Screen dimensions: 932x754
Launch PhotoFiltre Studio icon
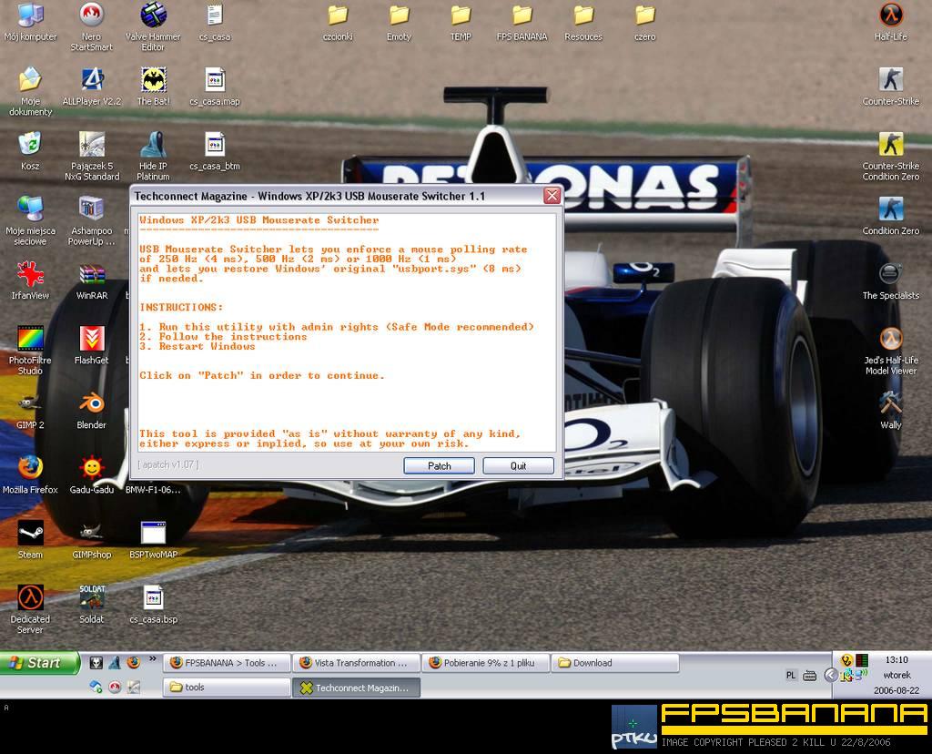(x=30, y=350)
